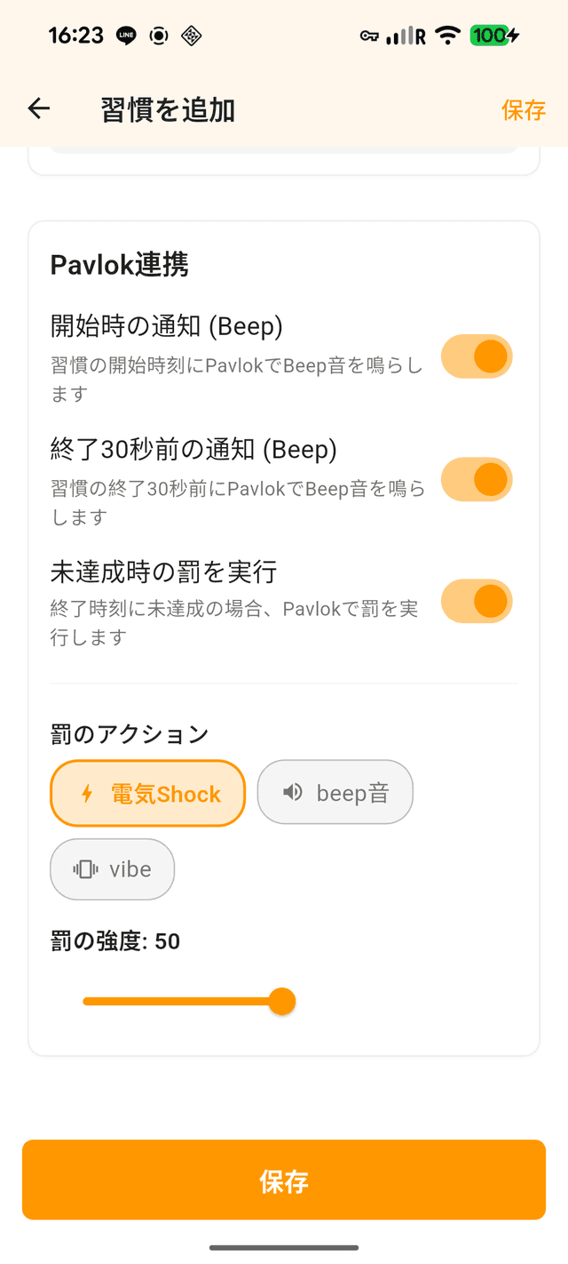Tap the 保存 link in the top bar

[525, 109]
